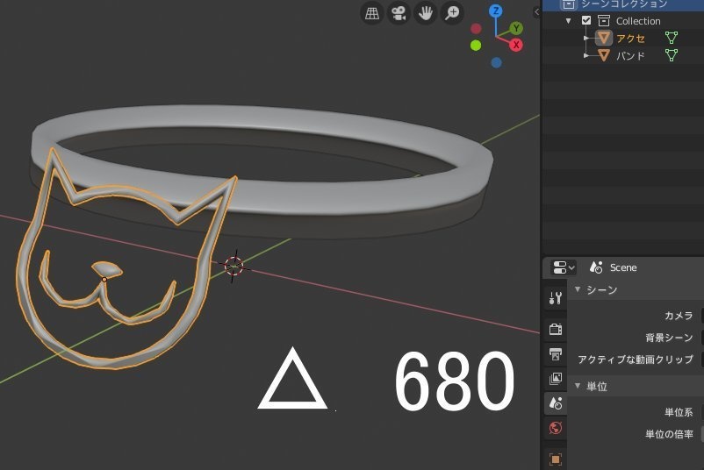
Task: Uncheck the Collection exclude checkbox
Action: (x=585, y=21)
